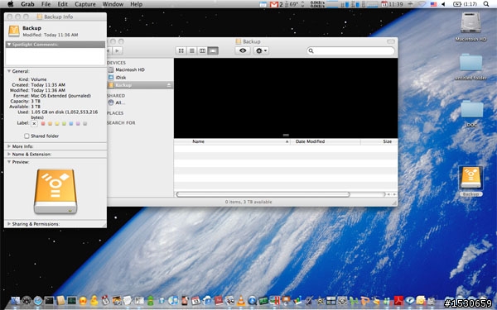Select iDisk in Finder sidebar
This screenshot has height=310, width=497.
point(121,78)
